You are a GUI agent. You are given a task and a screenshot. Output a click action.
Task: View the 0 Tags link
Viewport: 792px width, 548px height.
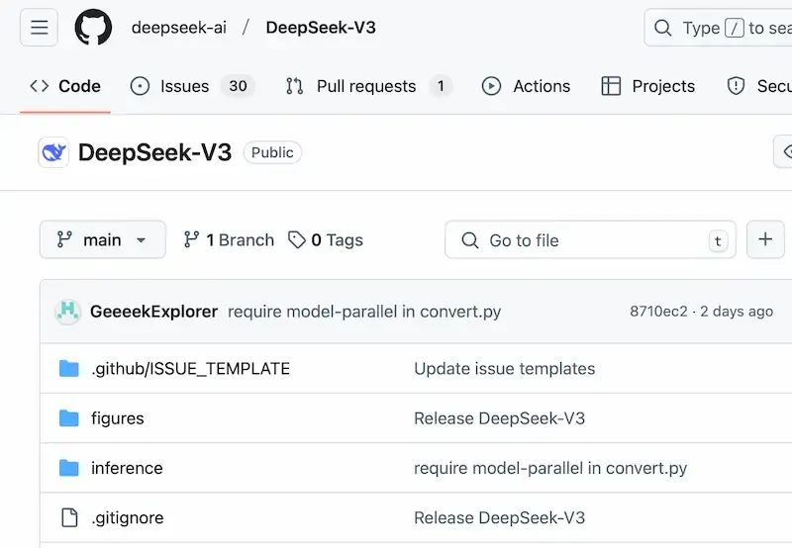pyautogui.click(x=326, y=239)
